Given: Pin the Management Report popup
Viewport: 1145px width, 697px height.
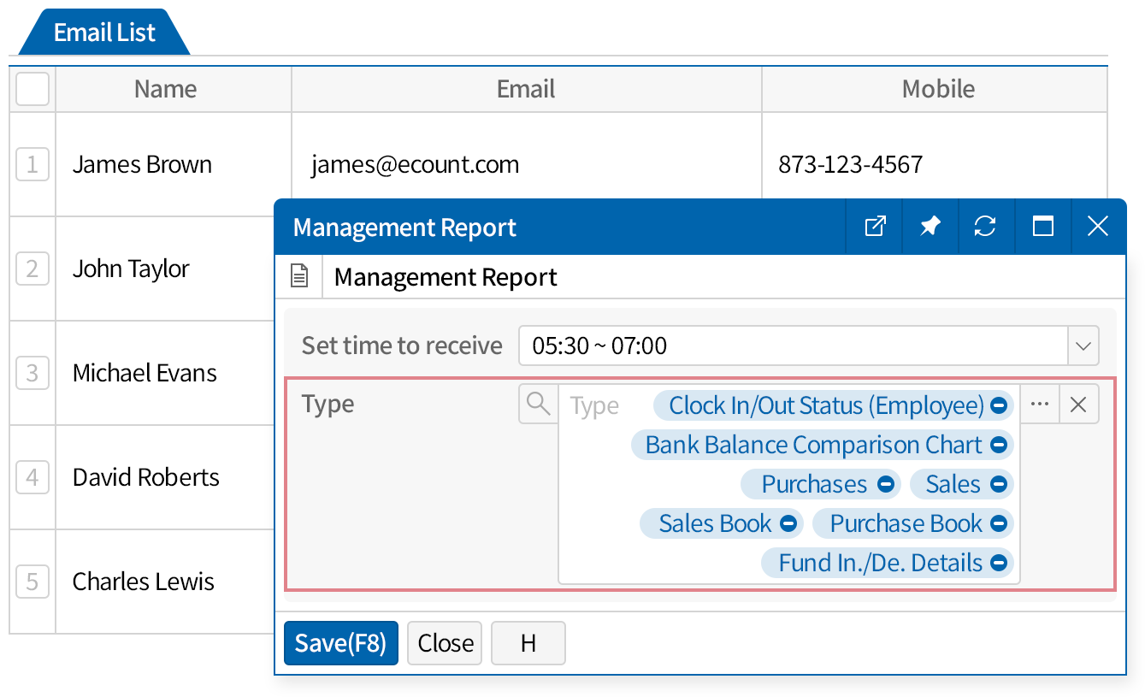Looking at the screenshot, I should click(x=930, y=227).
